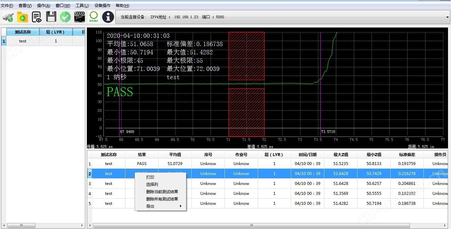451x229 pixels.
Task: Expand the 导出 submenu
Action: (161, 206)
